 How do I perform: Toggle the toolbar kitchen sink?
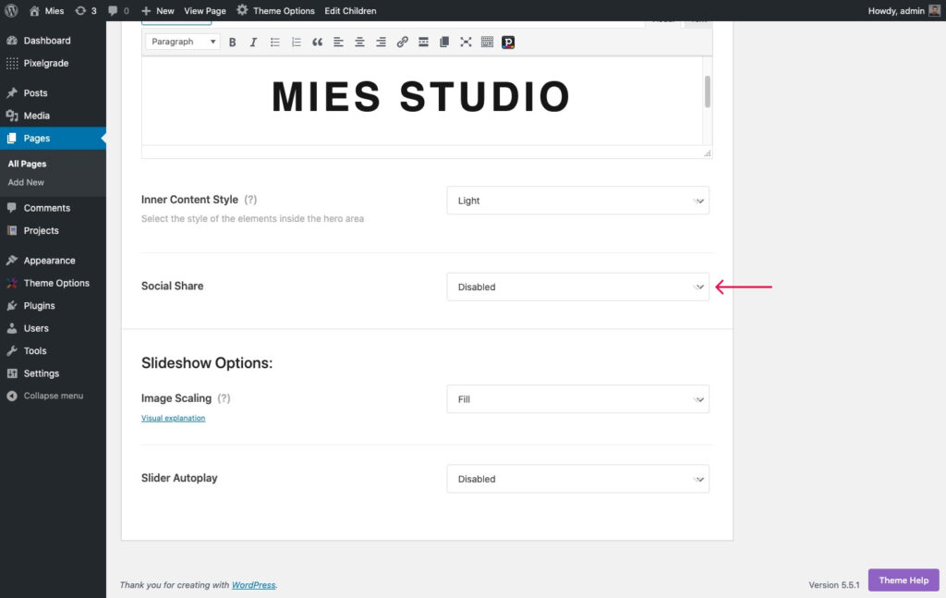[x=487, y=43]
